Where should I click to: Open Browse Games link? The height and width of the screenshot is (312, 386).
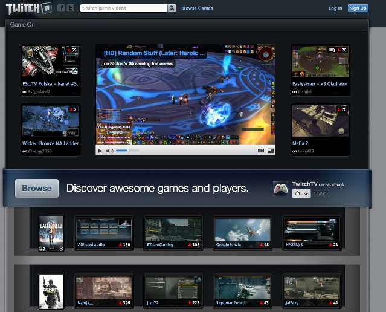click(197, 8)
